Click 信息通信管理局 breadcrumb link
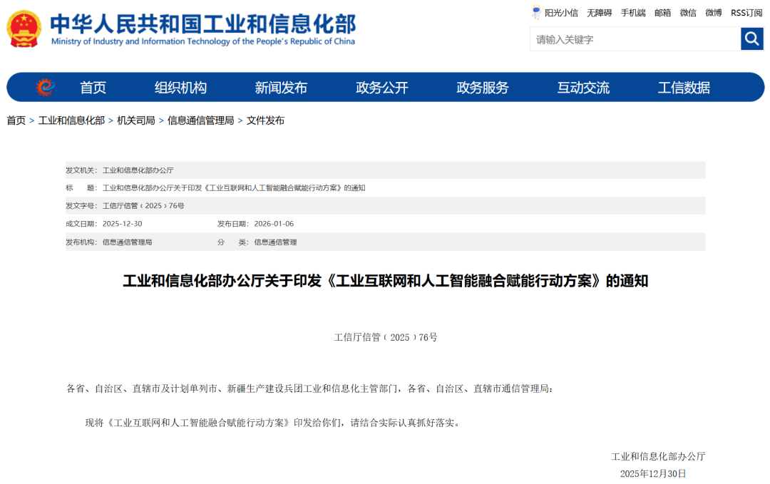770x484 pixels. (200, 120)
